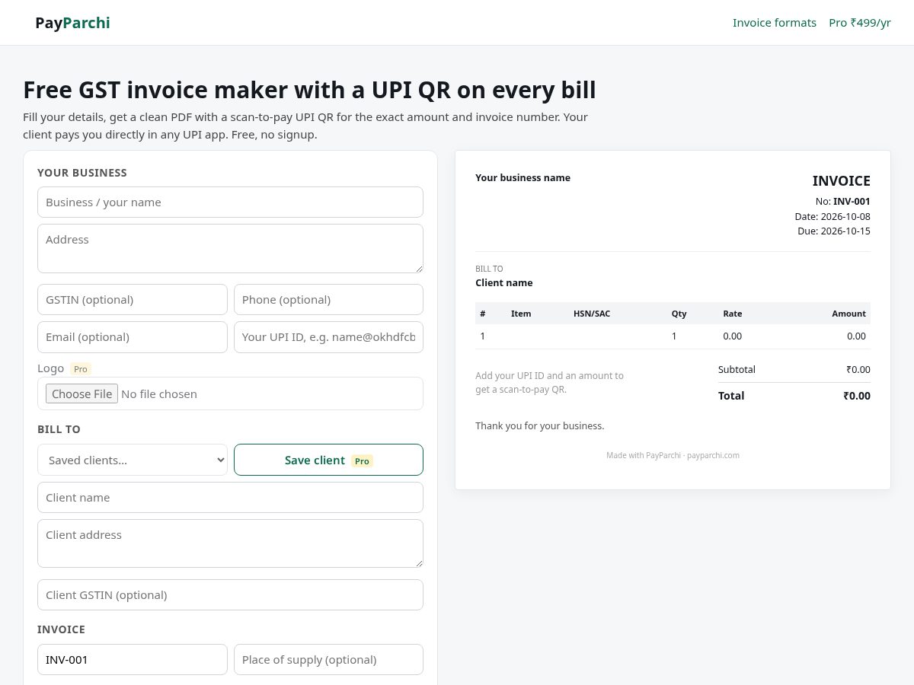Focus the Place of supply field

click(328, 660)
